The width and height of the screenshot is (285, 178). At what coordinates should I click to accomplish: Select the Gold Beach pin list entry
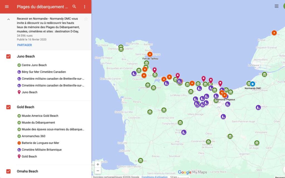[29, 156]
